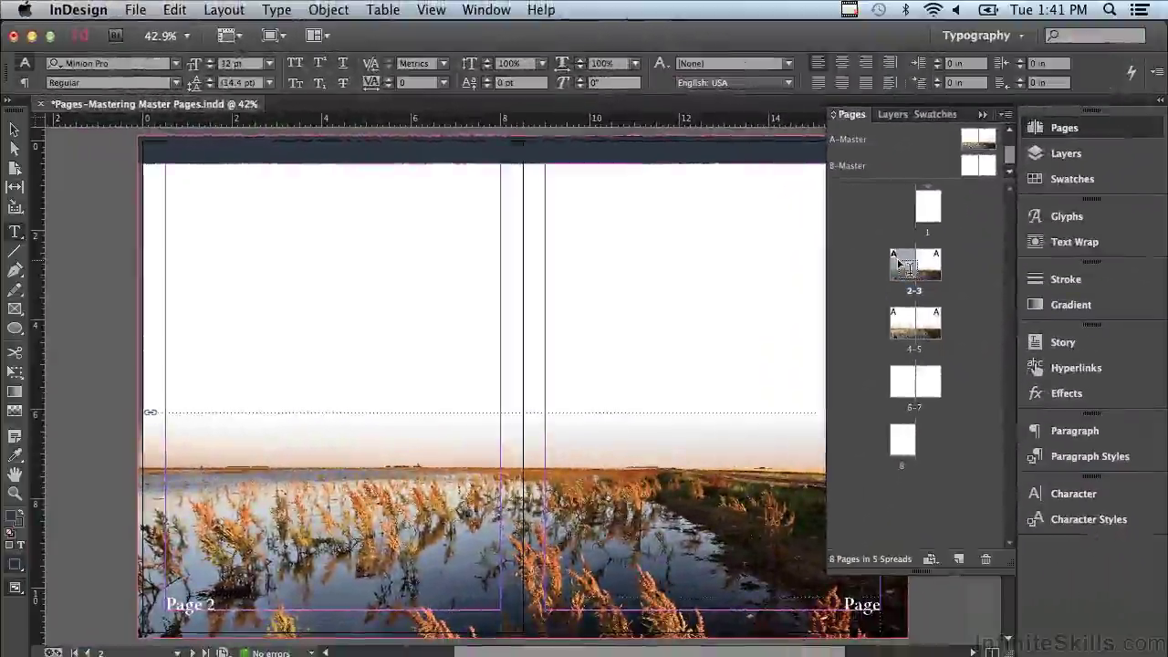Image resolution: width=1168 pixels, height=657 pixels.
Task: Select the Selection tool arrow
Action: (15, 130)
